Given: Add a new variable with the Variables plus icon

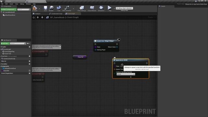Looking at the screenshot, I should (x=30, y=64).
